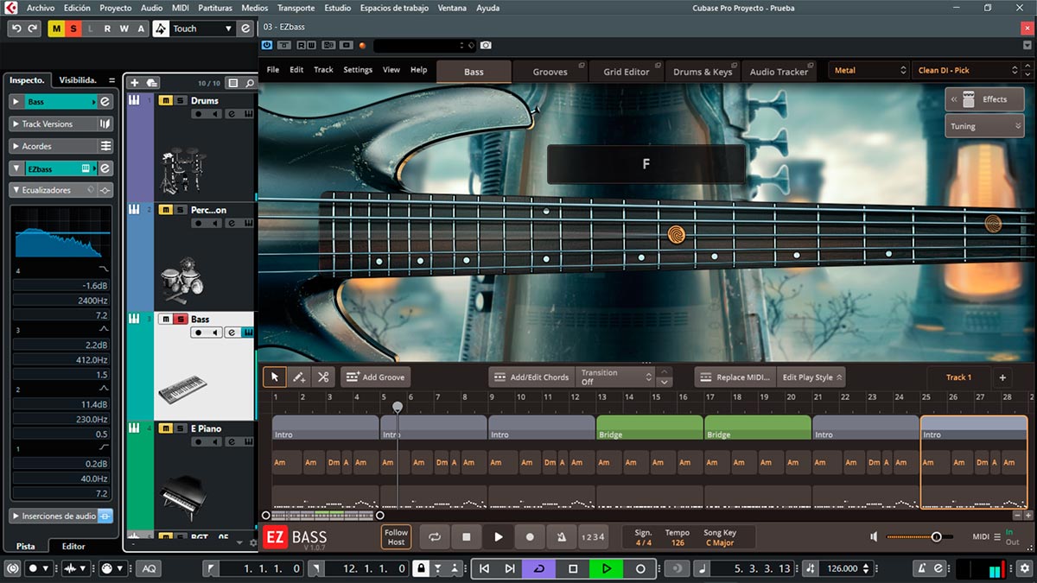Screen dimensions: 1037x583
Task: Open the edit instrument 'e' icon beside Bass inspector
Action: 105,101
